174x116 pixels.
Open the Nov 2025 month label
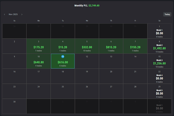click(13, 14)
